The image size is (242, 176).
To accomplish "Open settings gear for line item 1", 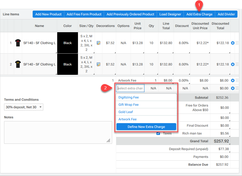I will 233,43.
